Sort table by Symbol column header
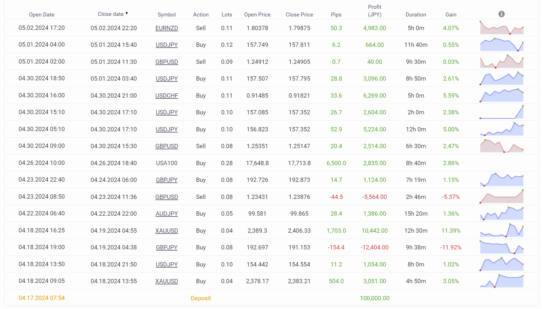 click(167, 14)
